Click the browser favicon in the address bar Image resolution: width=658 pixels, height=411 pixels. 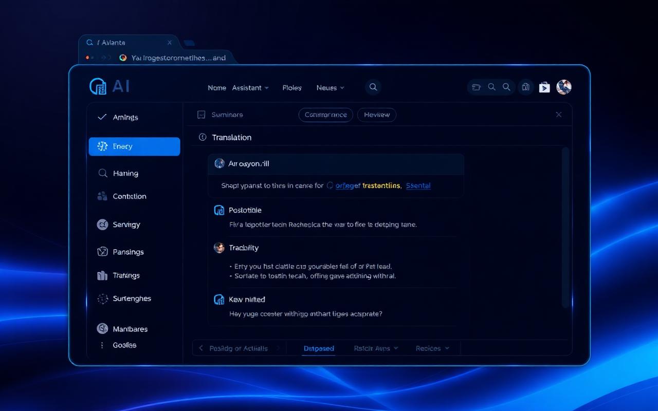(123, 58)
